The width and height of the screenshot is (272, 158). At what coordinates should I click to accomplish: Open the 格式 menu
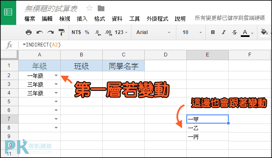click(99, 19)
